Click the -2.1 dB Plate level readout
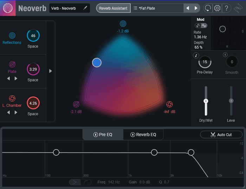The height and width of the screenshot is (189, 246). 76,112
